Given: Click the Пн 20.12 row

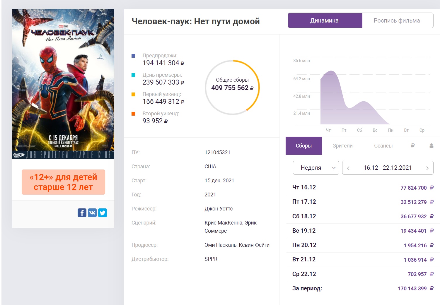Looking at the screenshot, I should (363, 245).
